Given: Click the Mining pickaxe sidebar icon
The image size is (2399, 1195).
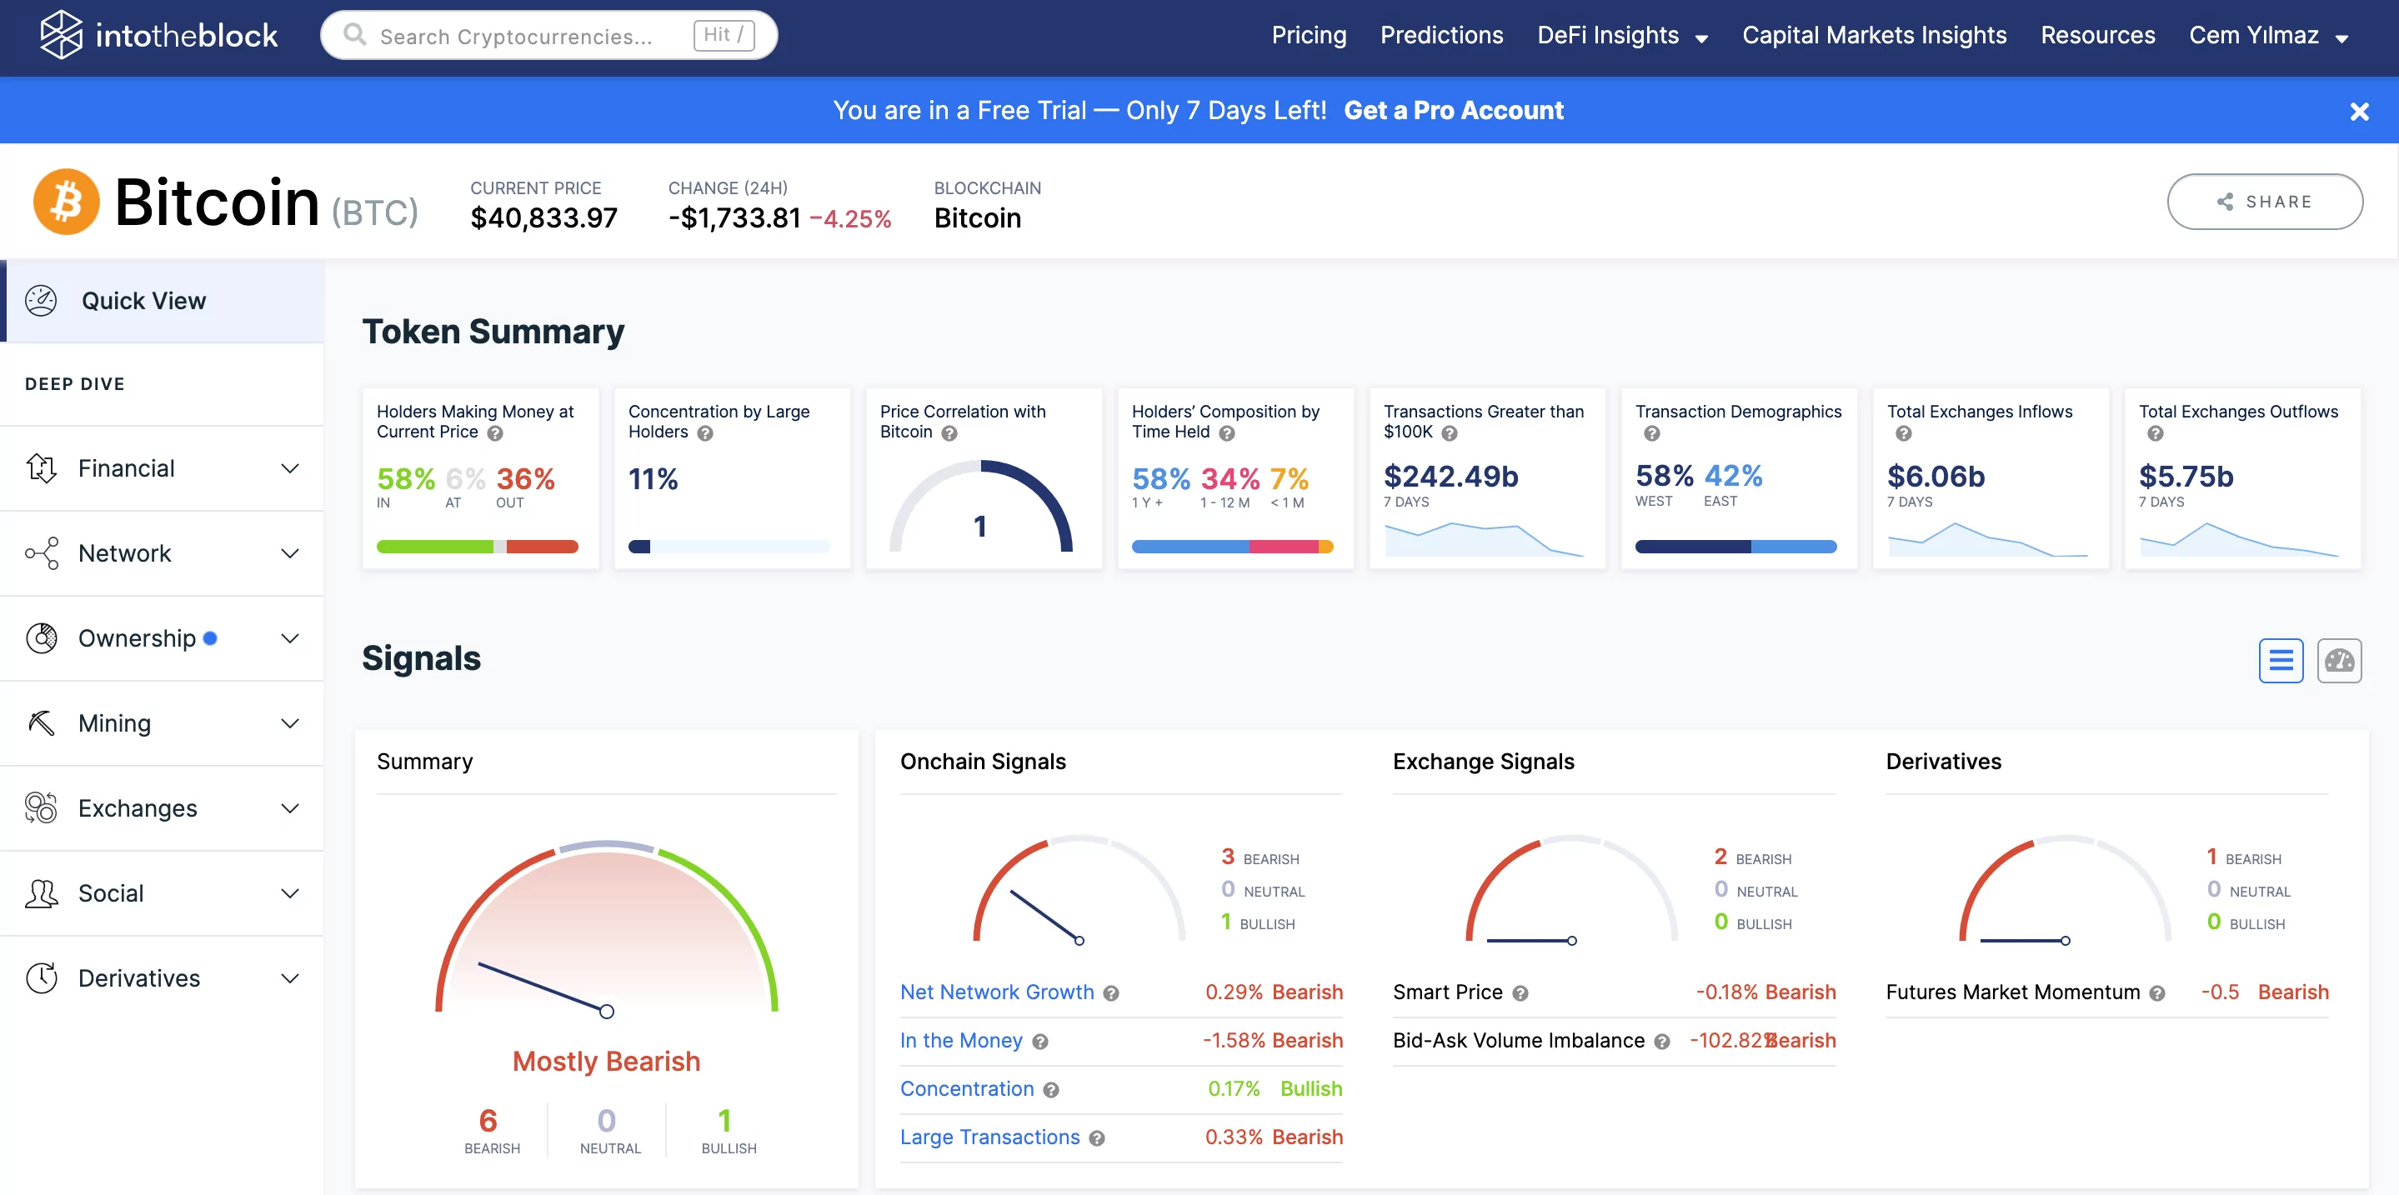Looking at the screenshot, I should [x=41, y=723].
